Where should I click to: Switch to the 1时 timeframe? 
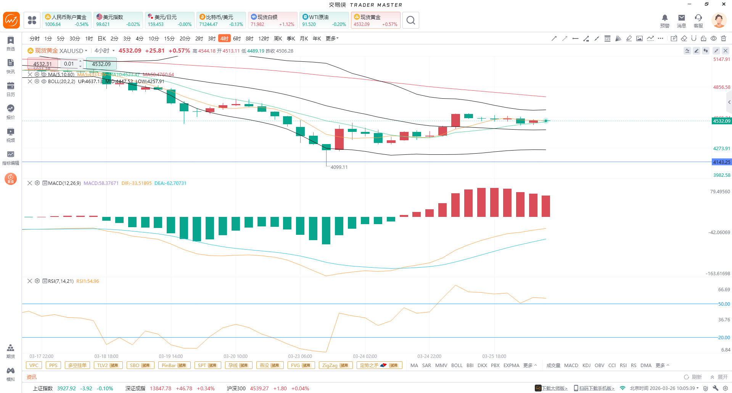pyautogui.click(x=89, y=38)
